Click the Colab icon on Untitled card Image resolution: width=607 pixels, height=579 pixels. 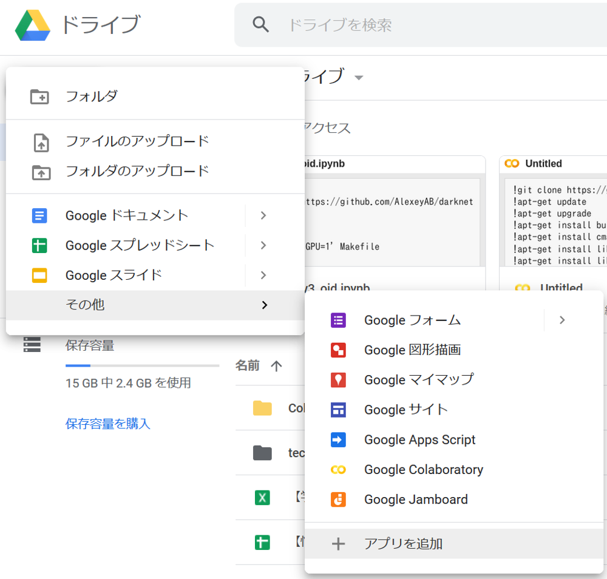[511, 164]
